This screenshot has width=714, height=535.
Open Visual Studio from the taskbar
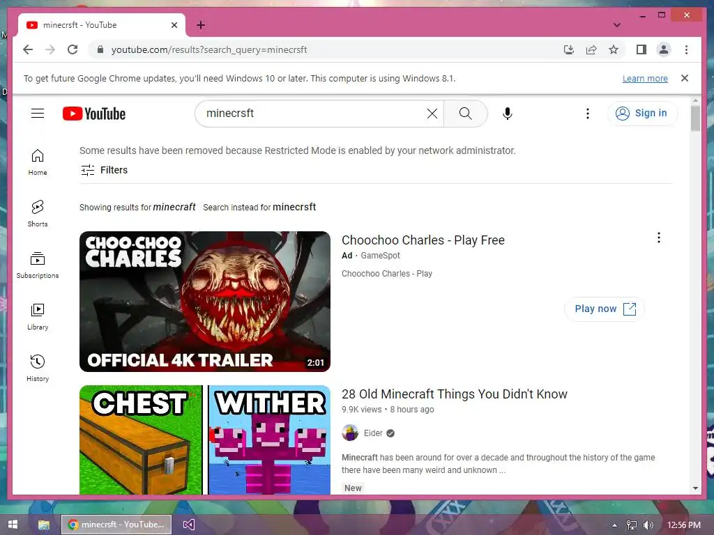point(188,525)
